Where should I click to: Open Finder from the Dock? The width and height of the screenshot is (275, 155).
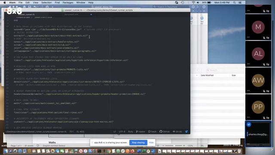[x=6, y=151]
